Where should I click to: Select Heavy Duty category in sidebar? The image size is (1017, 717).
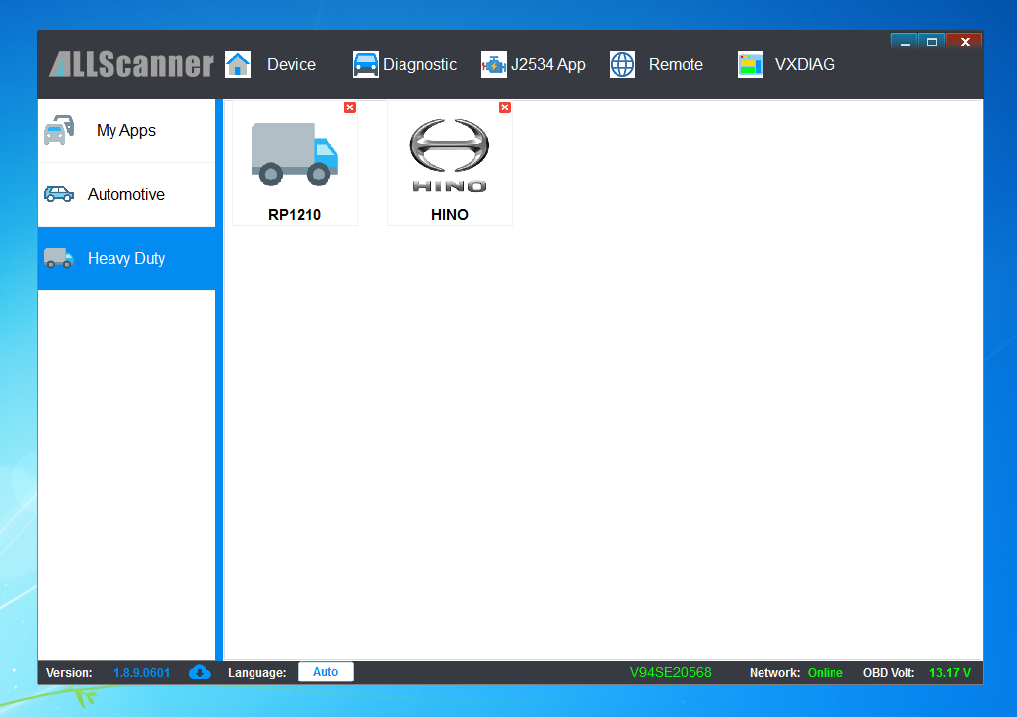click(x=126, y=258)
